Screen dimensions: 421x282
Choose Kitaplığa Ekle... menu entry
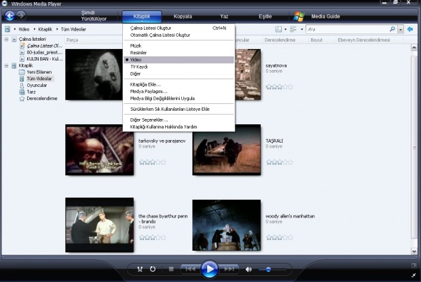(179, 84)
